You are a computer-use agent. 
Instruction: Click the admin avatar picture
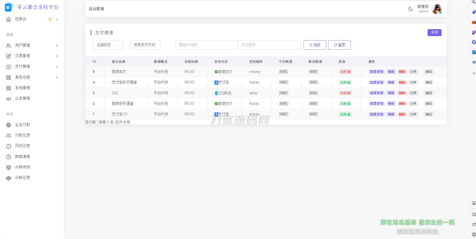(x=436, y=9)
